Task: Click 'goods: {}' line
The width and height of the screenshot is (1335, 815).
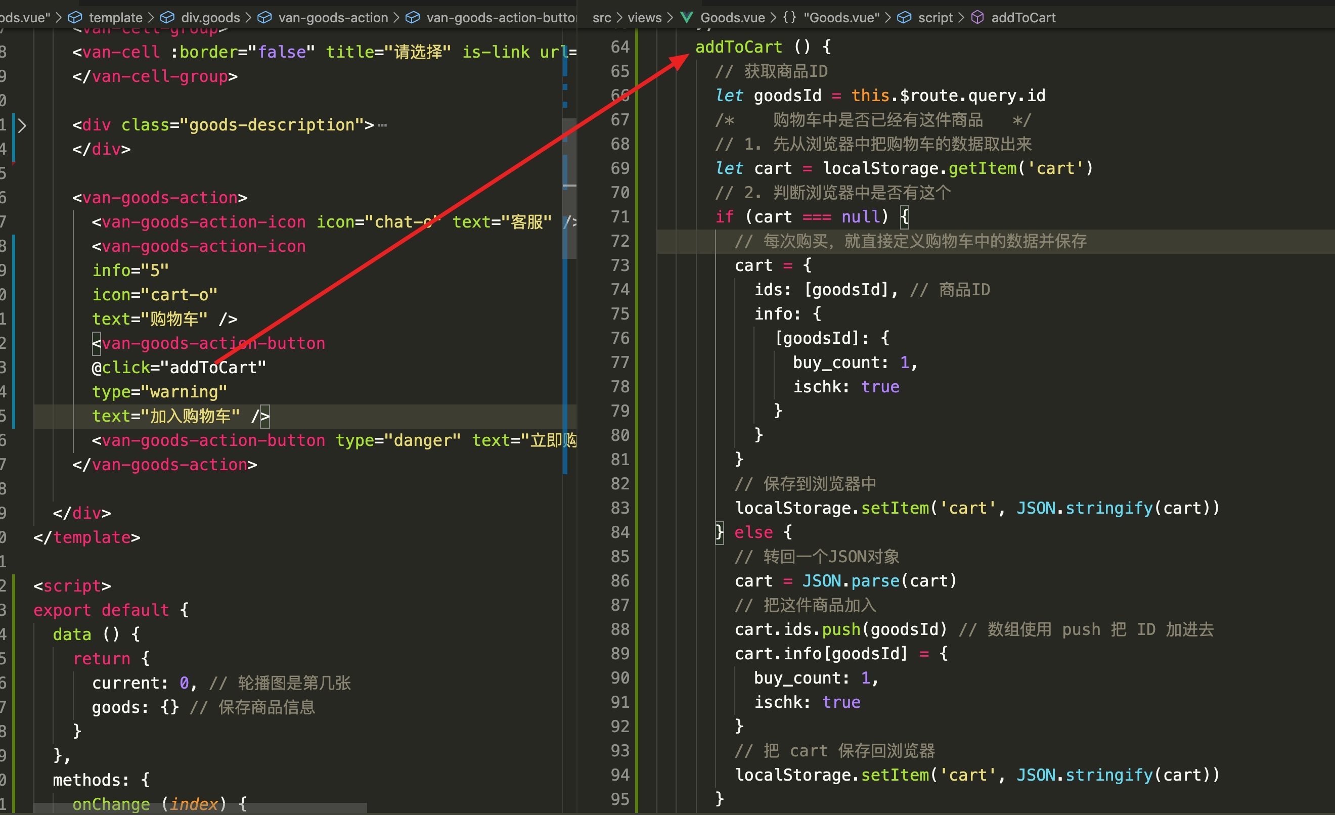Action: (135, 707)
